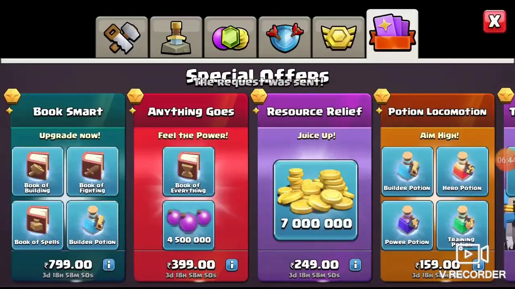
Task: Tap the Power Potion item
Action: coord(407,225)
